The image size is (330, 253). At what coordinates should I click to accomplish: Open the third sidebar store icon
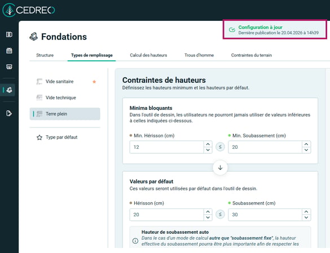click(9, 67)
